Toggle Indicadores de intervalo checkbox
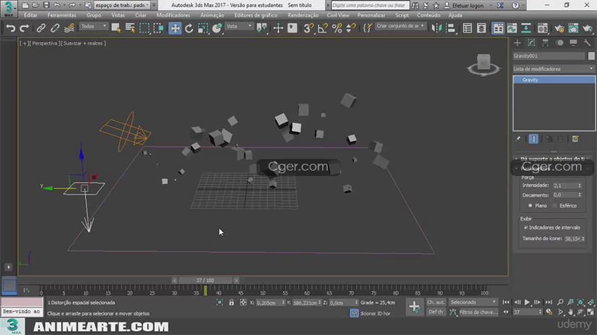 pos(526,227)
